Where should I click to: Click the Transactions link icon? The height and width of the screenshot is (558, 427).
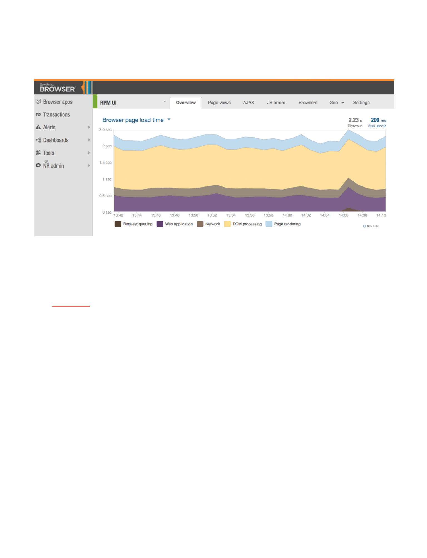point(38,114)
